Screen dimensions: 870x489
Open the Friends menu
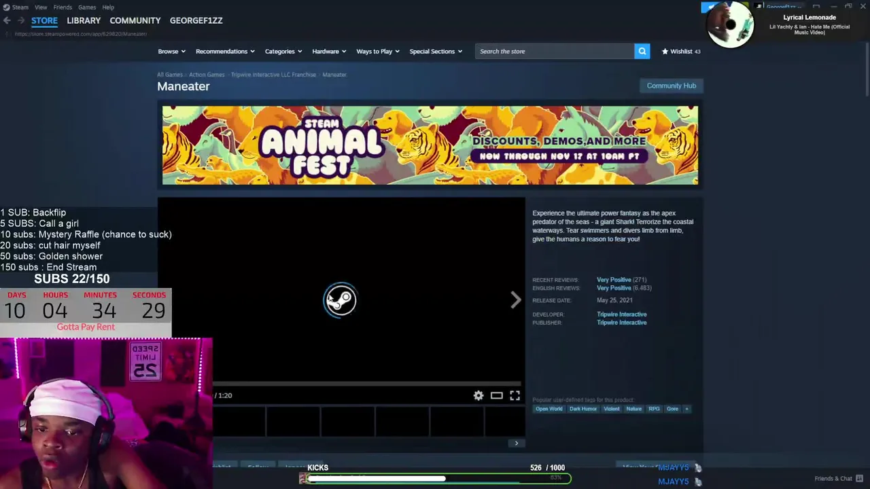click(63, 7)
